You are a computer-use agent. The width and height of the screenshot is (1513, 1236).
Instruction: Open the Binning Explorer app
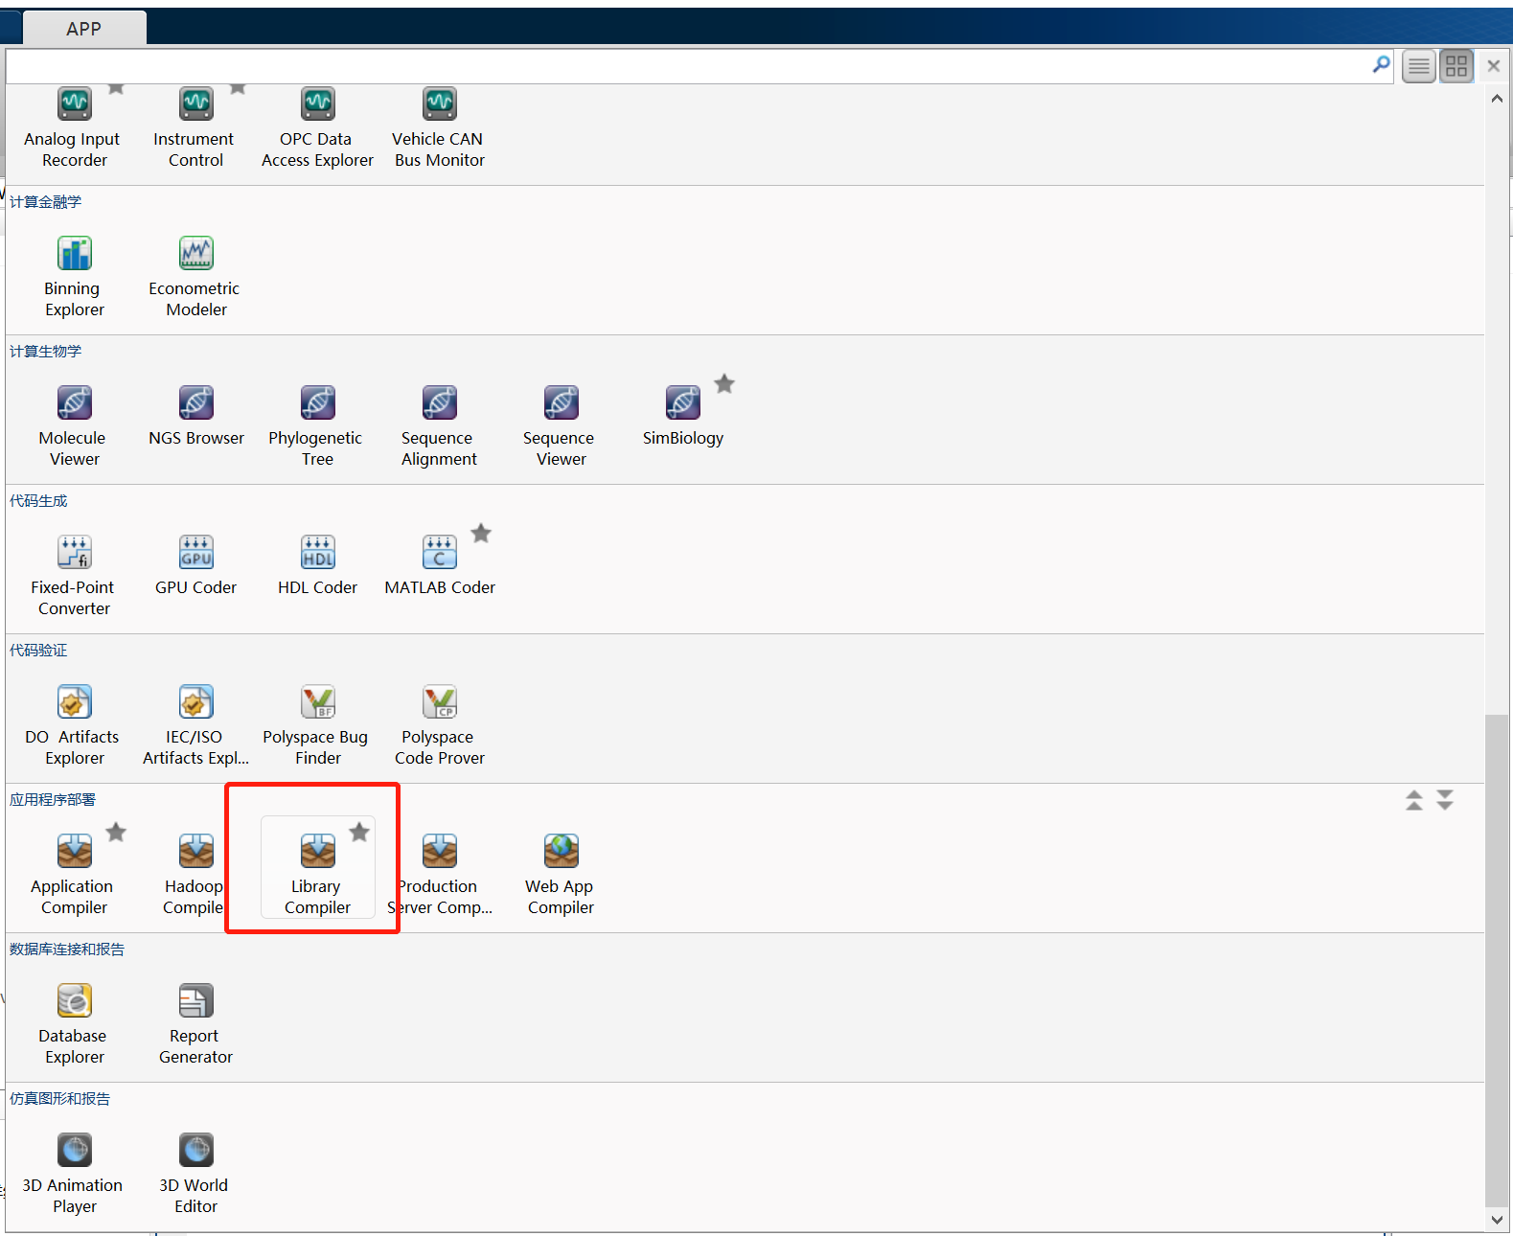point(74,278)
